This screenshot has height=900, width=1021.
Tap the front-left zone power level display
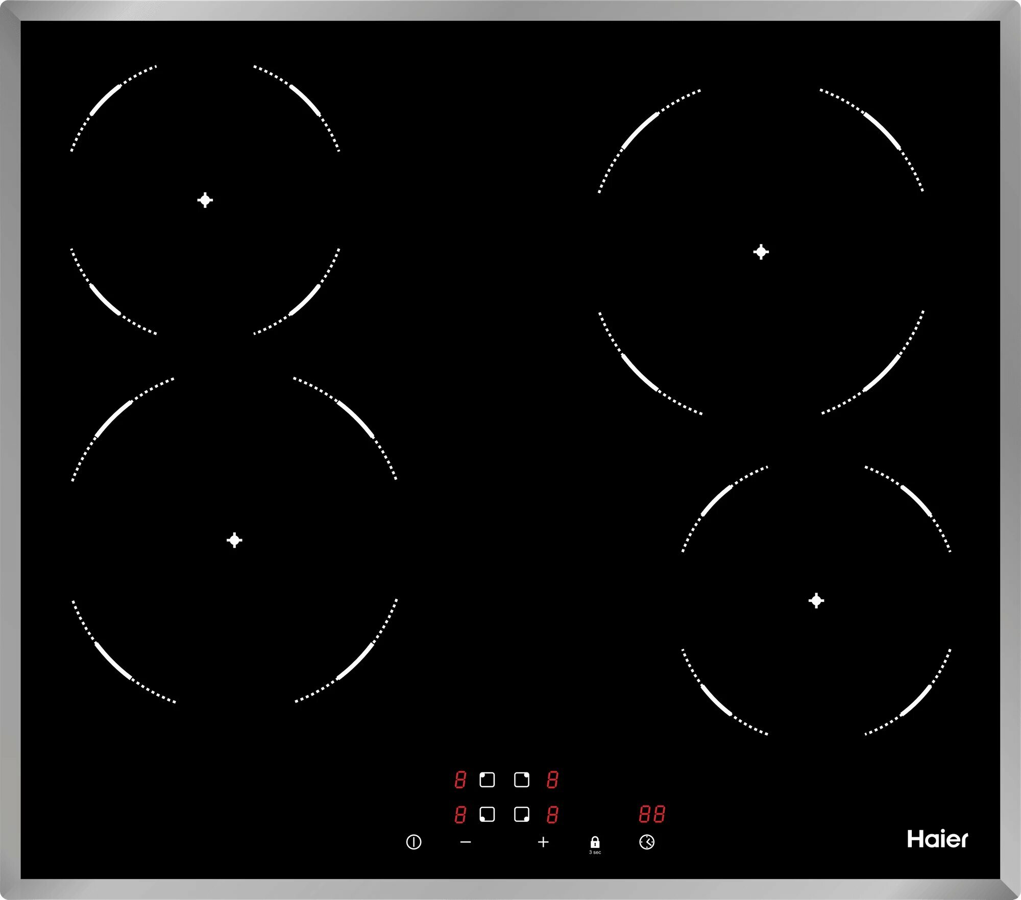[460, 814]
